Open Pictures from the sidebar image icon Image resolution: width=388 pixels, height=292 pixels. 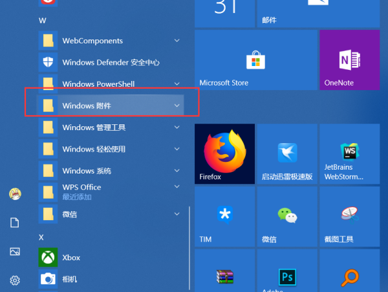[x=15, y=252]
